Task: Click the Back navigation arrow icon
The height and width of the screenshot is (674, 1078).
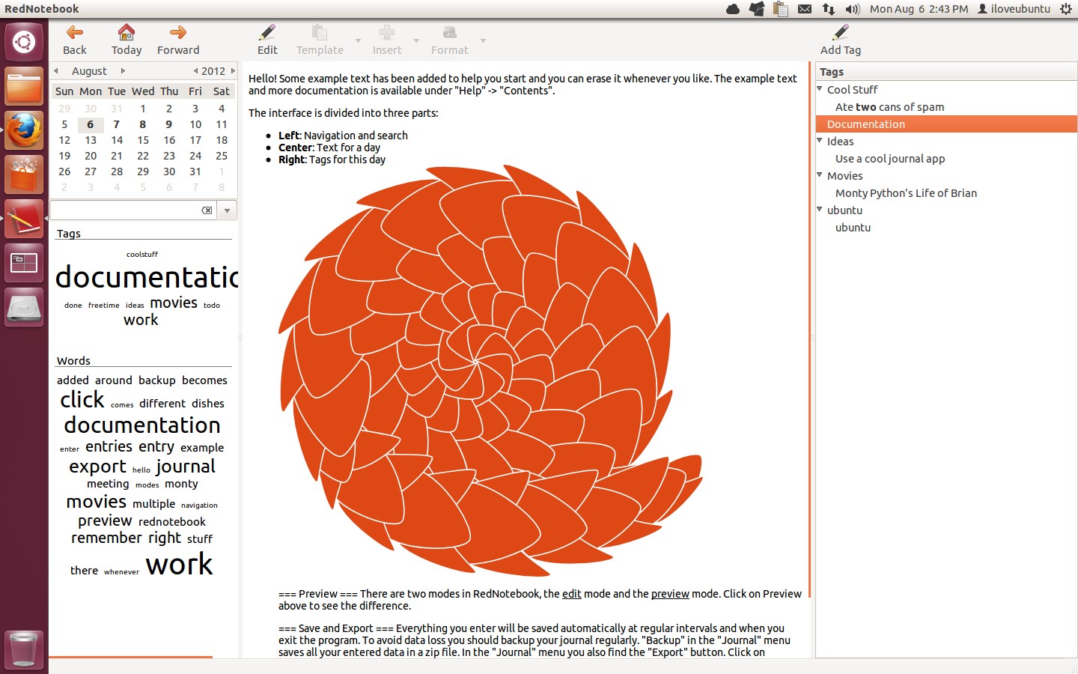Action: click(73, 33)
